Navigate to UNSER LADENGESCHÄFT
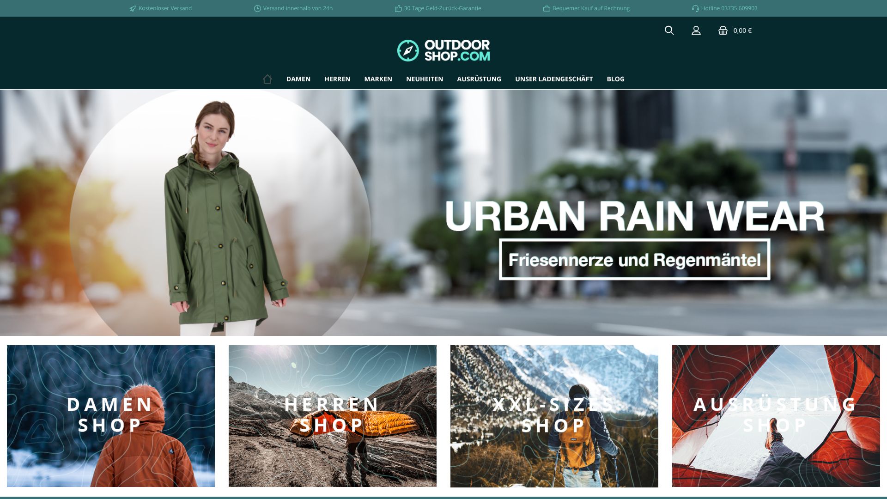 [554, 79]
